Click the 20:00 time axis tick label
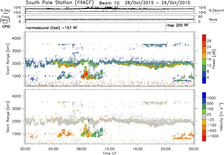Screen dimensions: 224x155 [x=166, y=149]
